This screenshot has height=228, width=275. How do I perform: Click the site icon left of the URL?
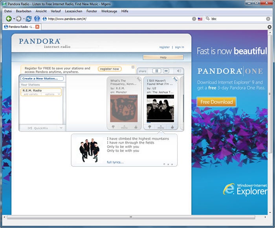[44, 19]
